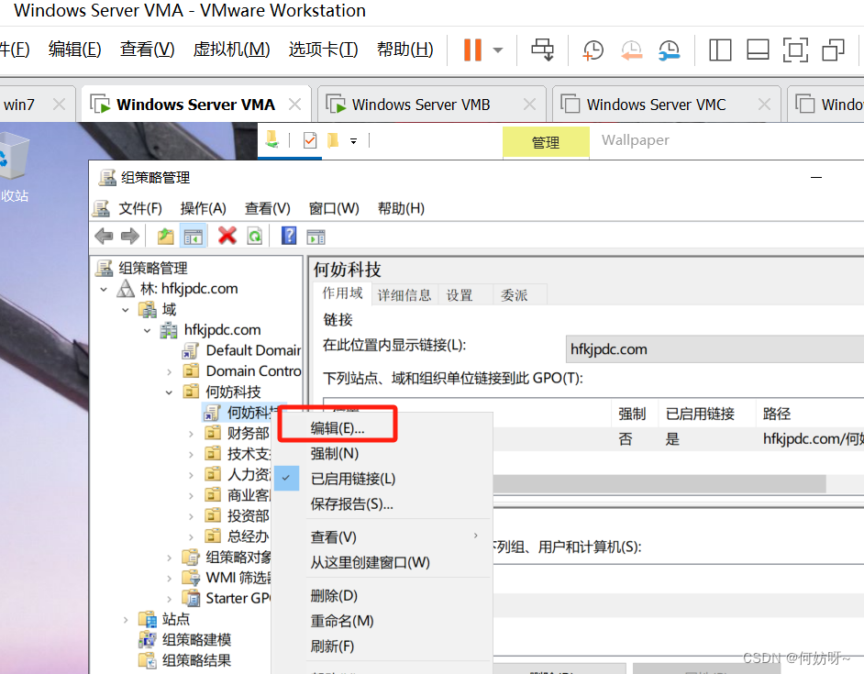Switch to the 详细信息 tab

click(x=404, y=294)
